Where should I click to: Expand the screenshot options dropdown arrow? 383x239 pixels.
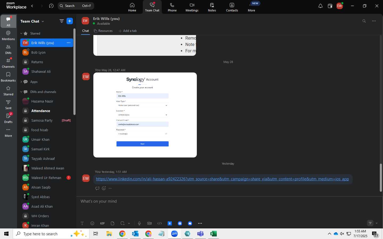129,223
